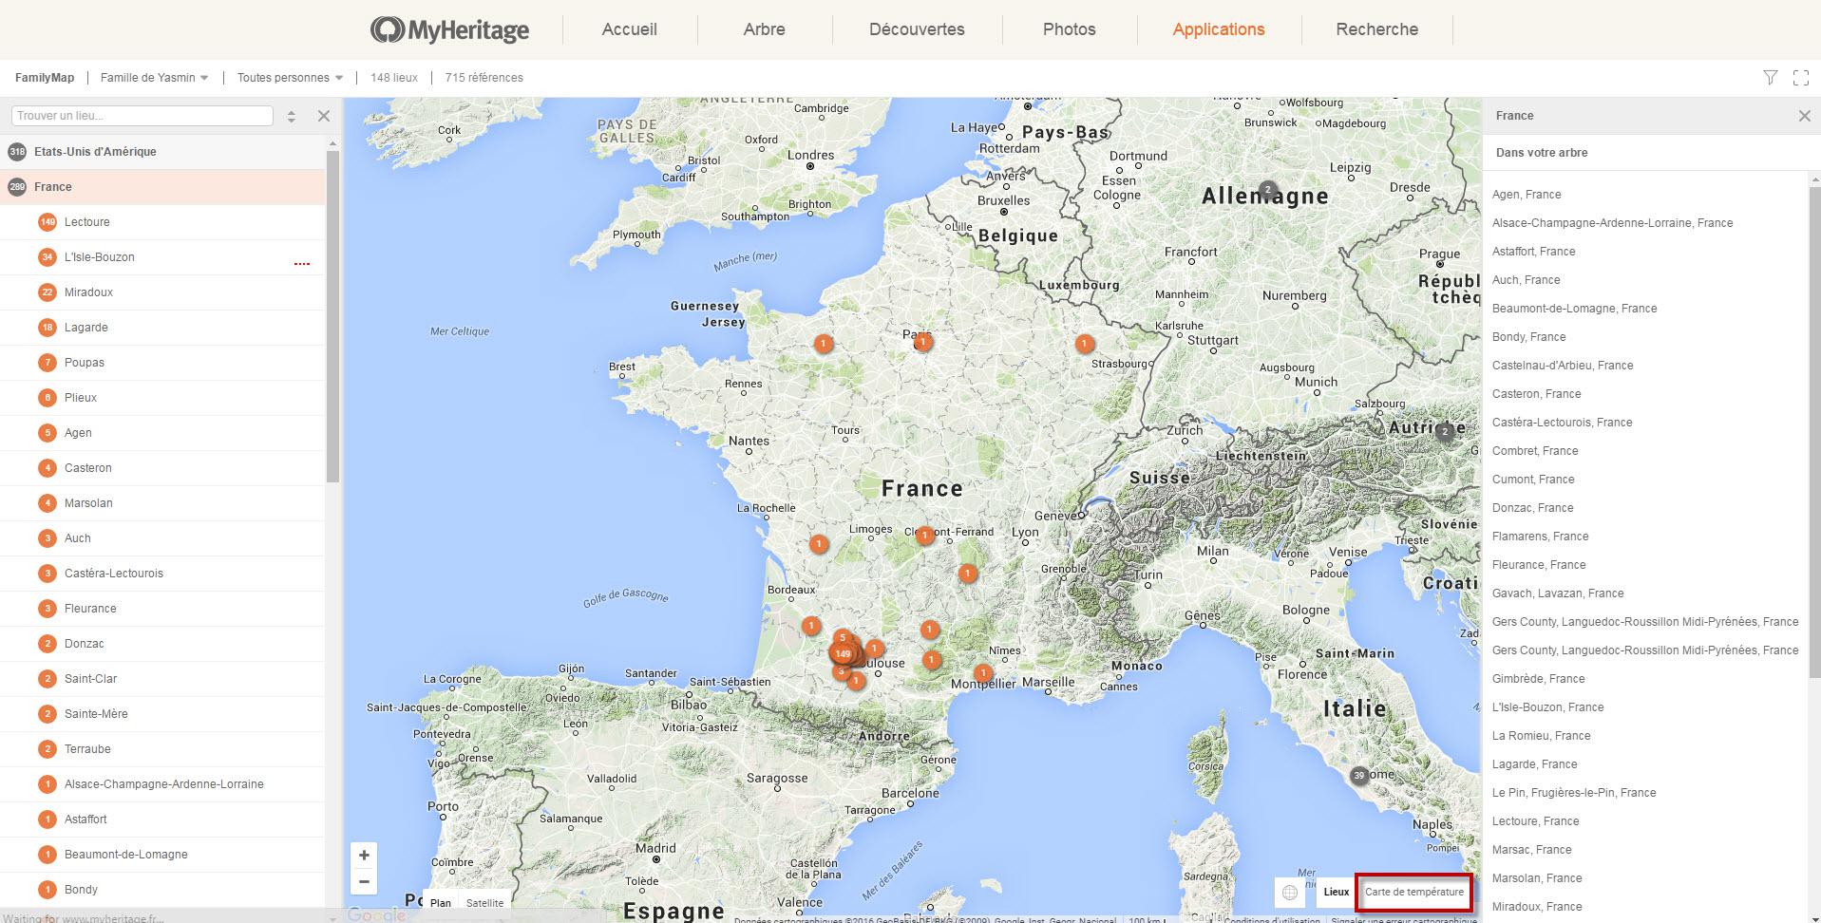
Task: Select Sainte-Mère in places list
Action: click(162, 714)
